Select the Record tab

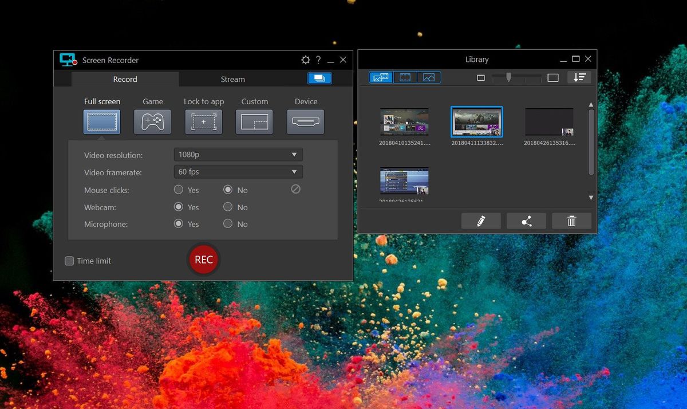tap(125, 79)
